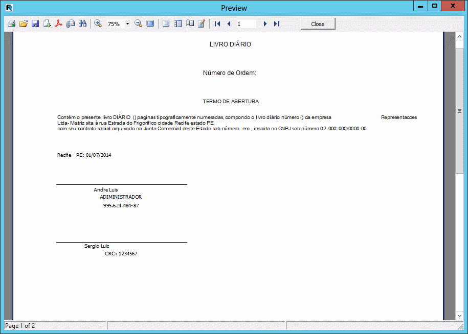The width and height of the screenshot is (468, 334).
Task: Send report by e-mail icon
Action: pyautogui.click(x=71, y=23)
